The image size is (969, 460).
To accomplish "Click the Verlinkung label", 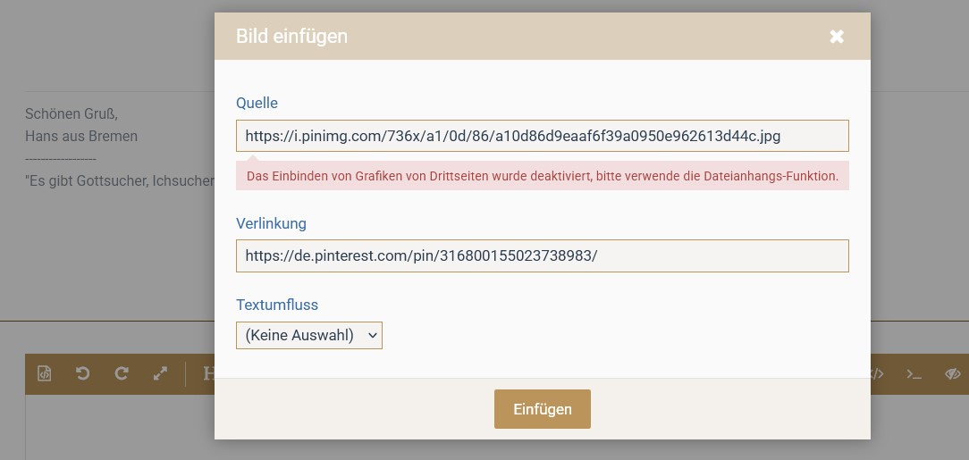I will point(271,223).
